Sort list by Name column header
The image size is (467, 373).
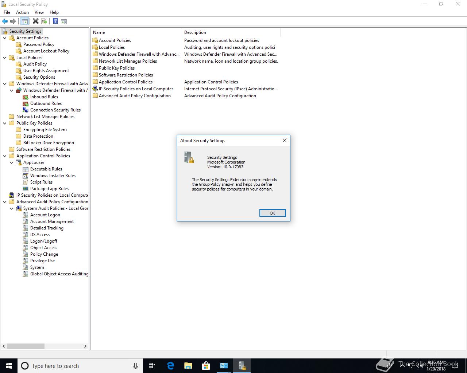[x=136, y=32]
